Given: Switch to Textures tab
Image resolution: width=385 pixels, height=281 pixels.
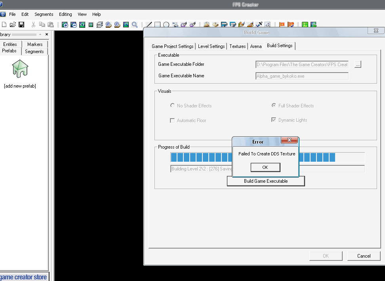Looking at the screenshot, I should click(237, 46).
